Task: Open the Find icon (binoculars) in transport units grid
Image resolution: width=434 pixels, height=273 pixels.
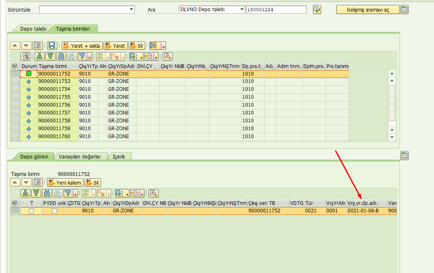Action: [x=61, y=56]
